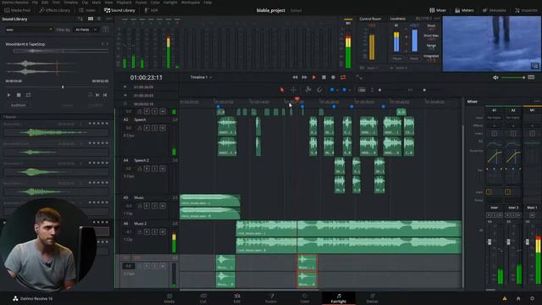
Task: Toggle the link clips icon
Action: [319, 90]
